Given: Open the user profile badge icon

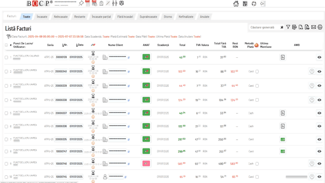Looking at the screenshot, I should pyautogui.click(x=122, y=3).
